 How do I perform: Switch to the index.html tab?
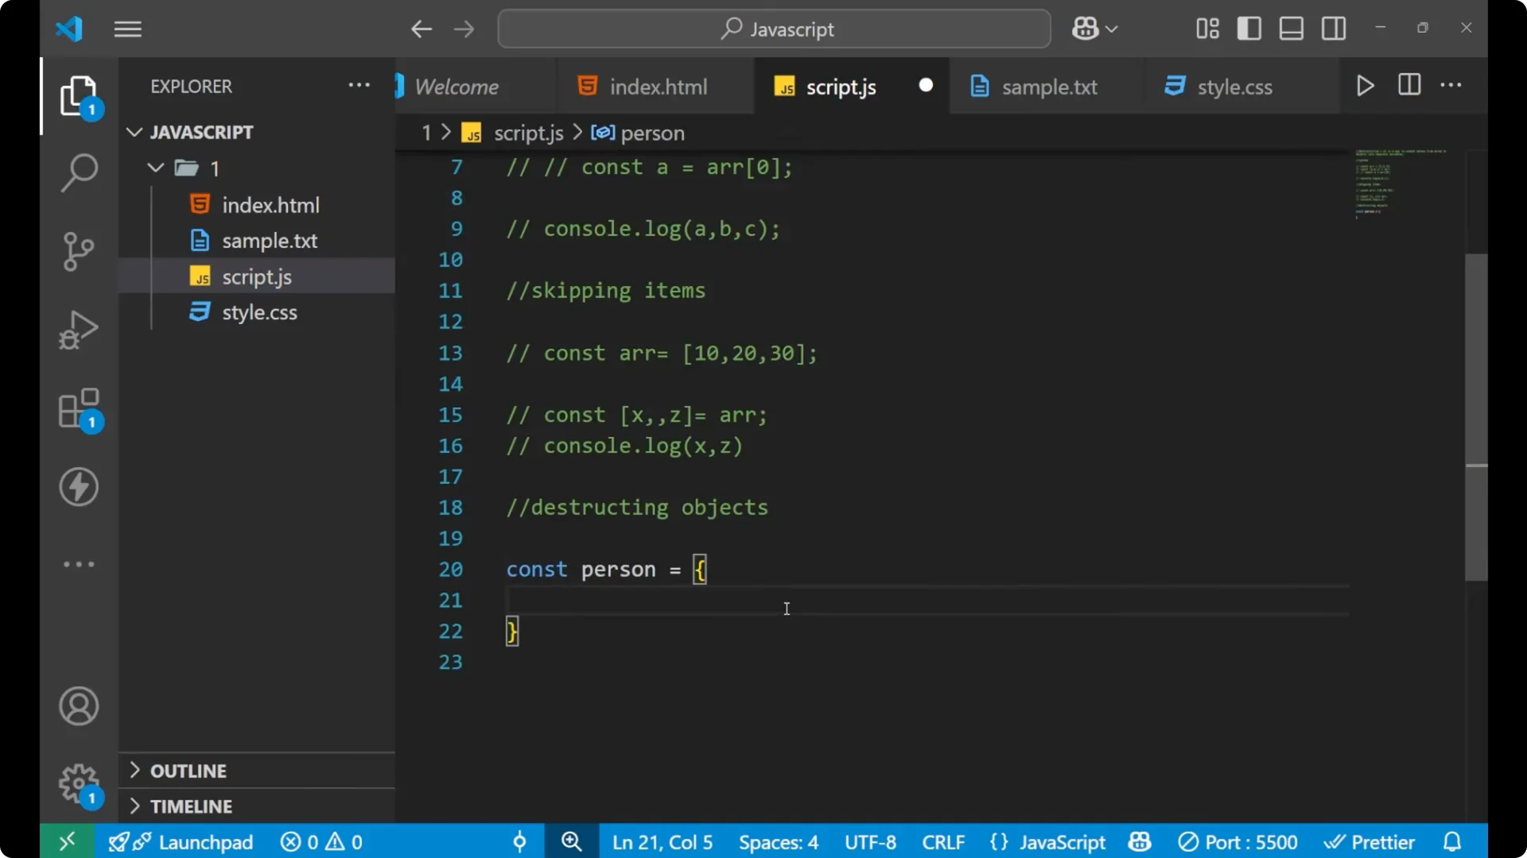pos(657,86)
